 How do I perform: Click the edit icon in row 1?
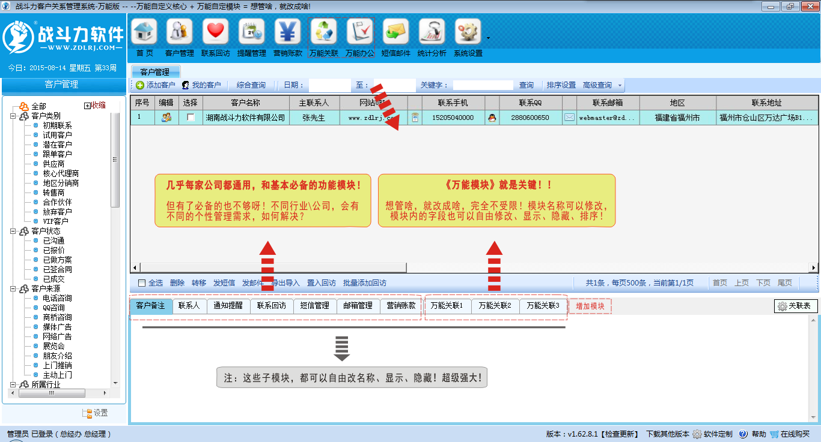click(x=166, y=118)
